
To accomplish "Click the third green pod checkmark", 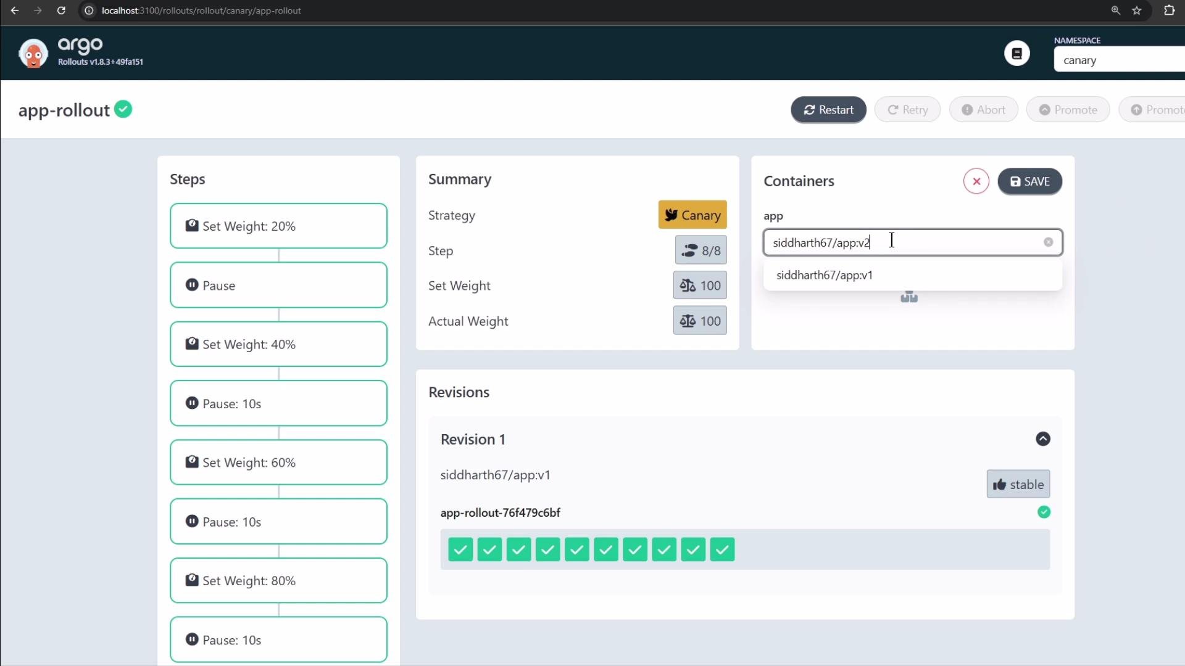I will (x=518, y=549).
